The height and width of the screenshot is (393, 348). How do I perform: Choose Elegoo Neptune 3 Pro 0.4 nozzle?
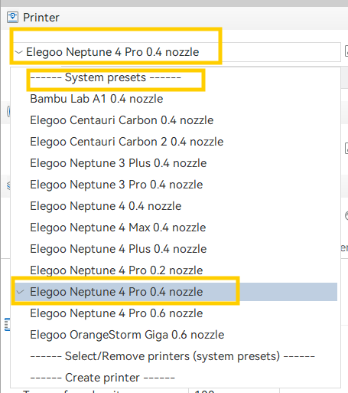[x=116, y=185]
